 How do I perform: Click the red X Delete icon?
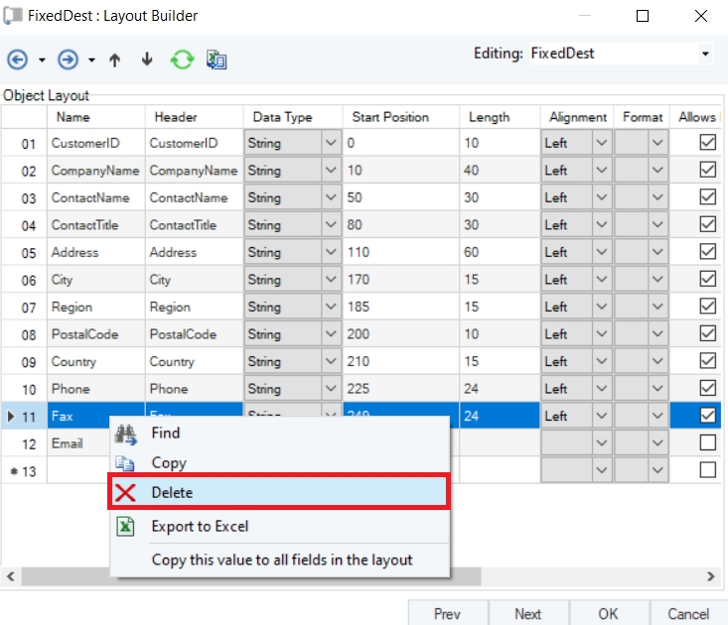tap(125, 493)
